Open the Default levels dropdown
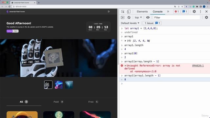The height and width of the screenshot is (118, 210). pyautogui.click(x=130, y=23)
